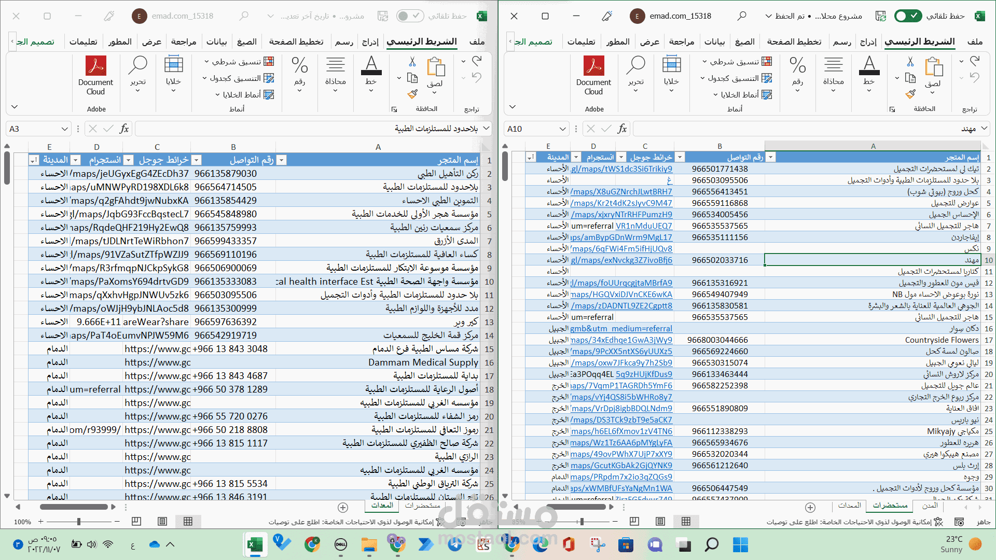Click the save icon in right window title bar
This screenshot has height=560, width=996.
click(880, 16)
